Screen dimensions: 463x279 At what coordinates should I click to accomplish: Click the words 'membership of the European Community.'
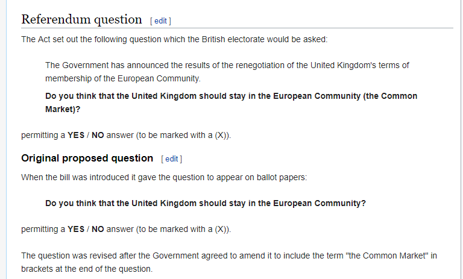pyautogui.click(x=123, y=78)
